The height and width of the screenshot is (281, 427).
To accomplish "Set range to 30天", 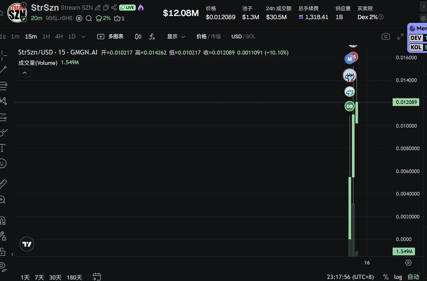I will [55, 277].
